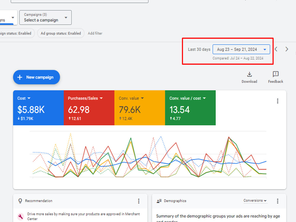Click the $5.88K cost value

coord(31,110)
